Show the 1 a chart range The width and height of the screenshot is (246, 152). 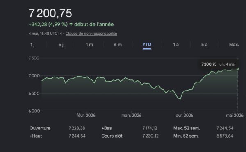click(176, 45)
